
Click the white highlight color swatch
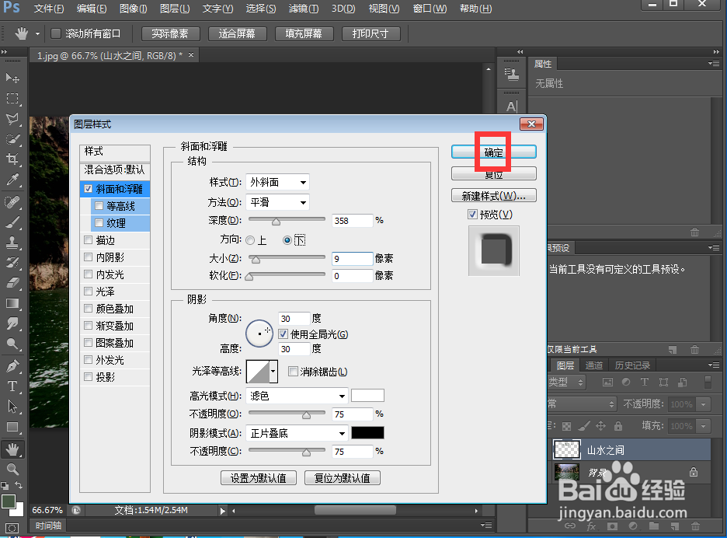[x=367, y=396]
